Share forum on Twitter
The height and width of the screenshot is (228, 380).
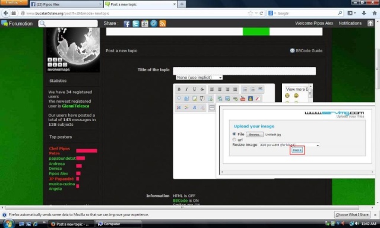click(136, 24)
